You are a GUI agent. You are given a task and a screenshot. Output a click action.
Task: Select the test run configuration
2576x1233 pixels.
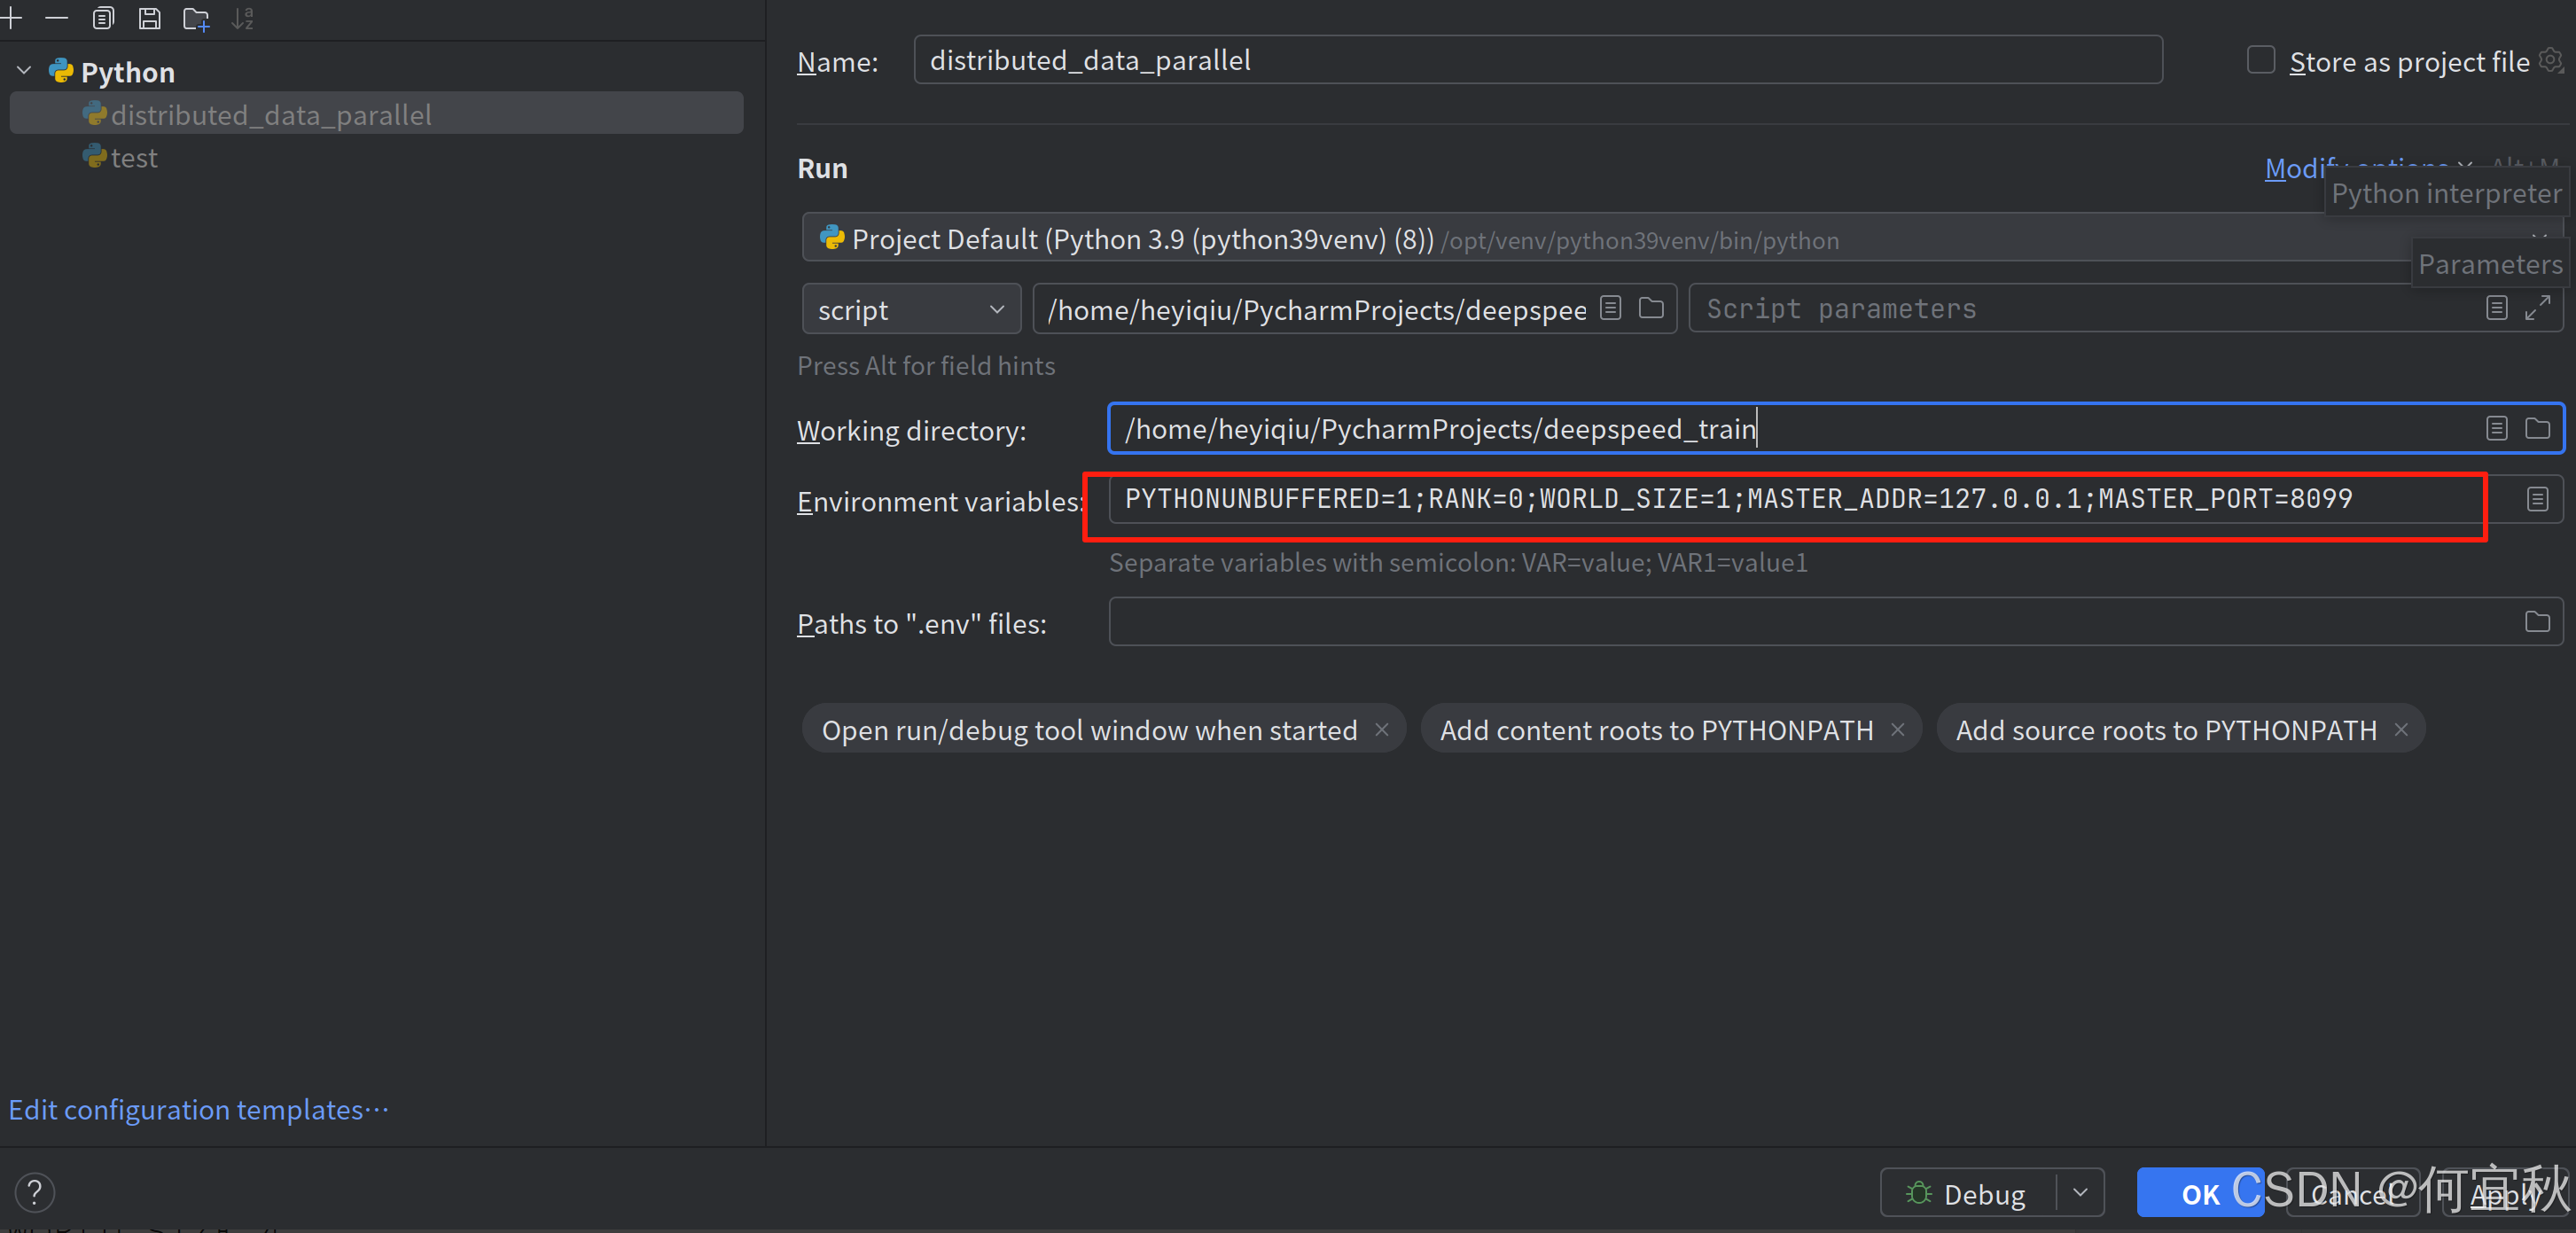[134, 158]
